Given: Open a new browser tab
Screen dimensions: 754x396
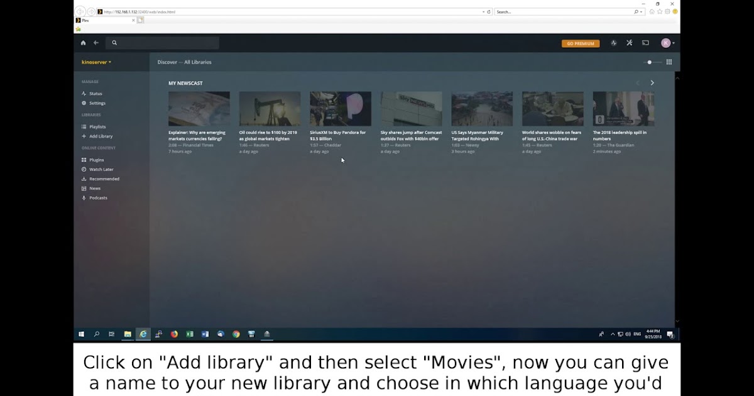Looking at the screenshot, I should point(141,20).
